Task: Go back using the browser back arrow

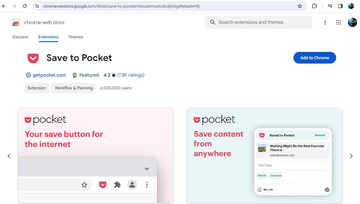Action: (x=4, y=6)
